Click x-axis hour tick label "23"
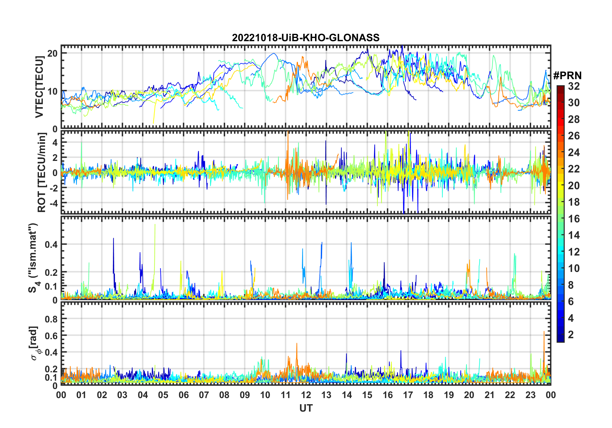Image resolution: width=612 pixels, height=428 pixels. [531, 395]
